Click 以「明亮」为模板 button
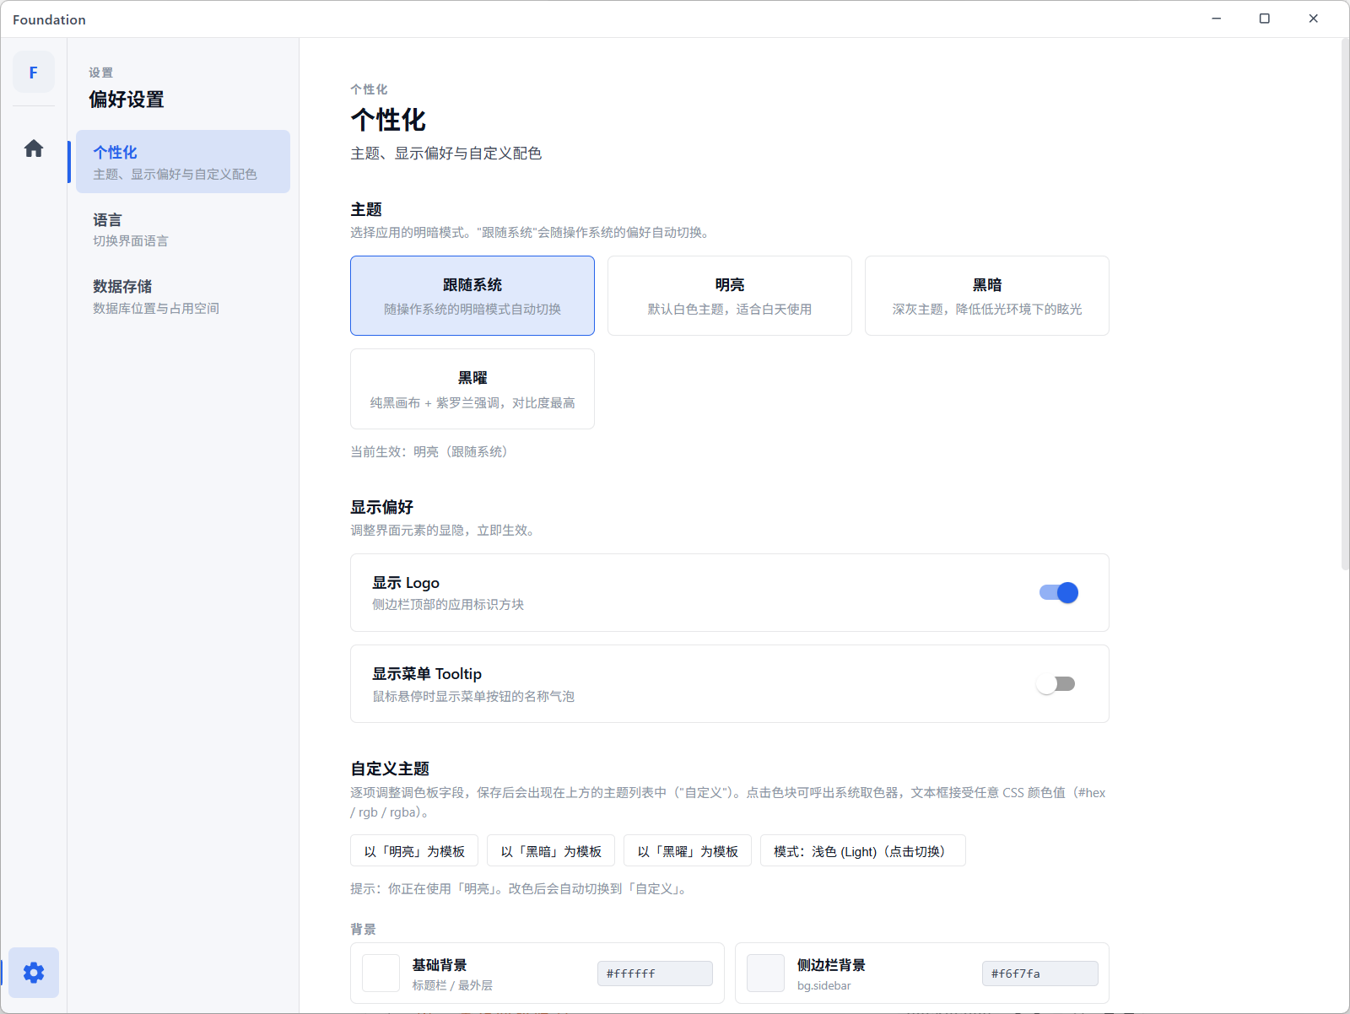This screenshot has height=1014, width=1350. [414, 851]
